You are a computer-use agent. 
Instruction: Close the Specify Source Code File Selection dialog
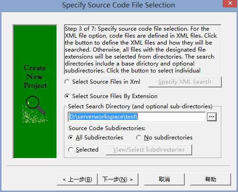coord(230,3)
